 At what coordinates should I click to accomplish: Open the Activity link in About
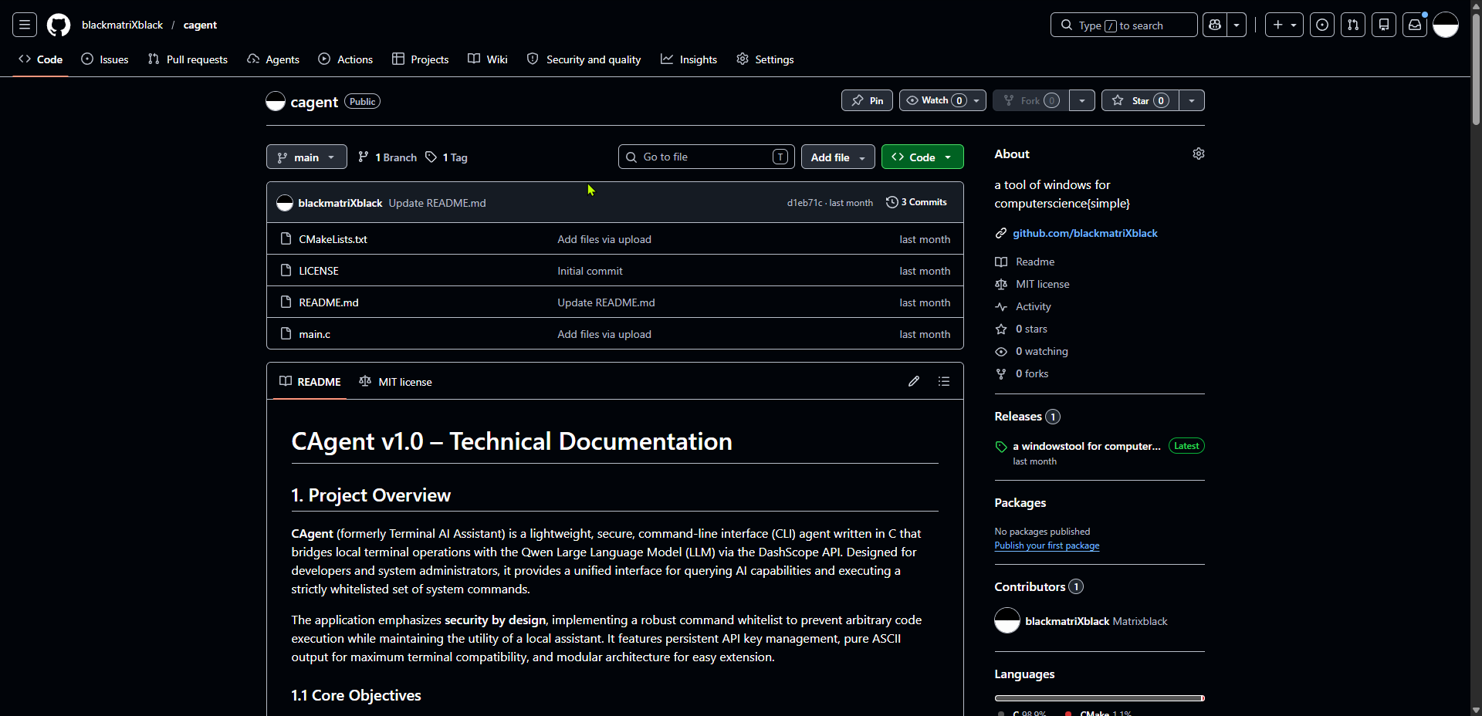point(1033,306)
